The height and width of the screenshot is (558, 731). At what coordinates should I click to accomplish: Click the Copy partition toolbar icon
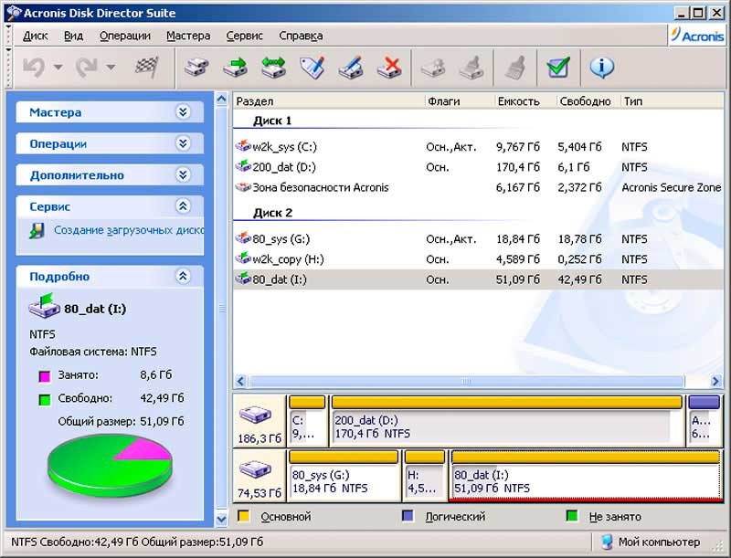point(196,68)
